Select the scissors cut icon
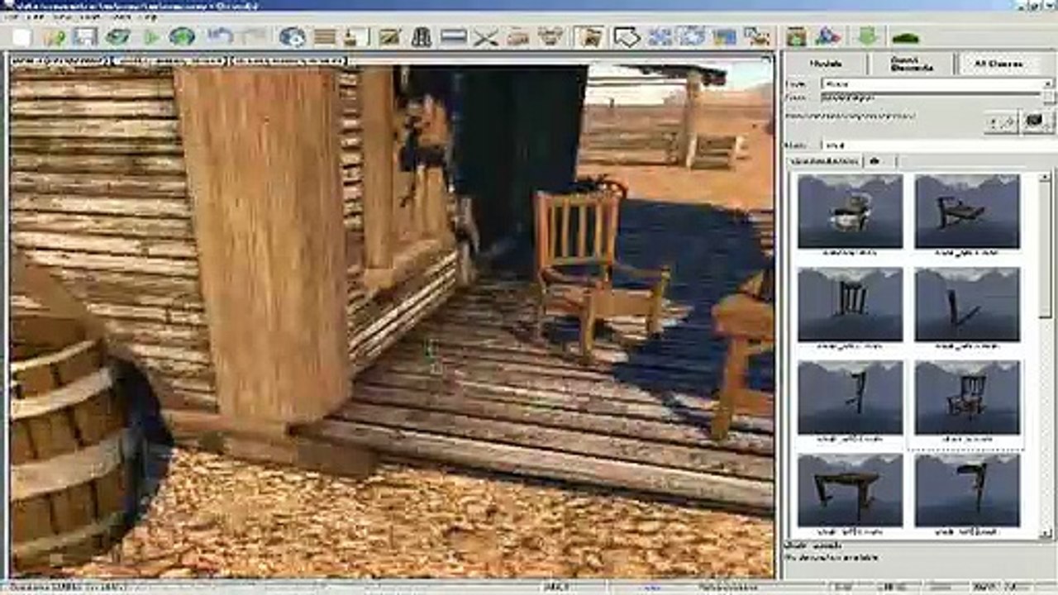This screenshot has width=1058, height=595. coord(486,37)
